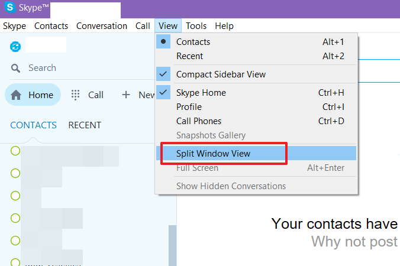Choose Profile in the View menu

coord(256,107)
